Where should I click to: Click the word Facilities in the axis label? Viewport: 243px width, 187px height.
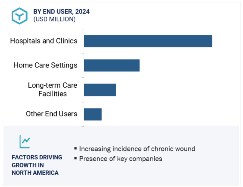53,94
